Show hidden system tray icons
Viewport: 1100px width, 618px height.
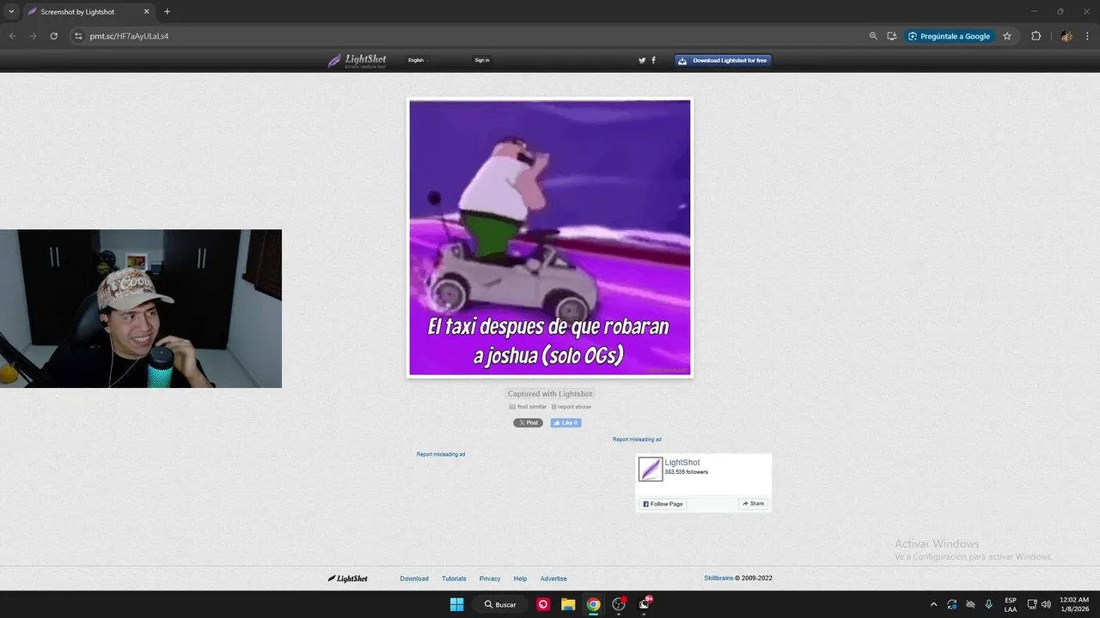click(933, 604)
